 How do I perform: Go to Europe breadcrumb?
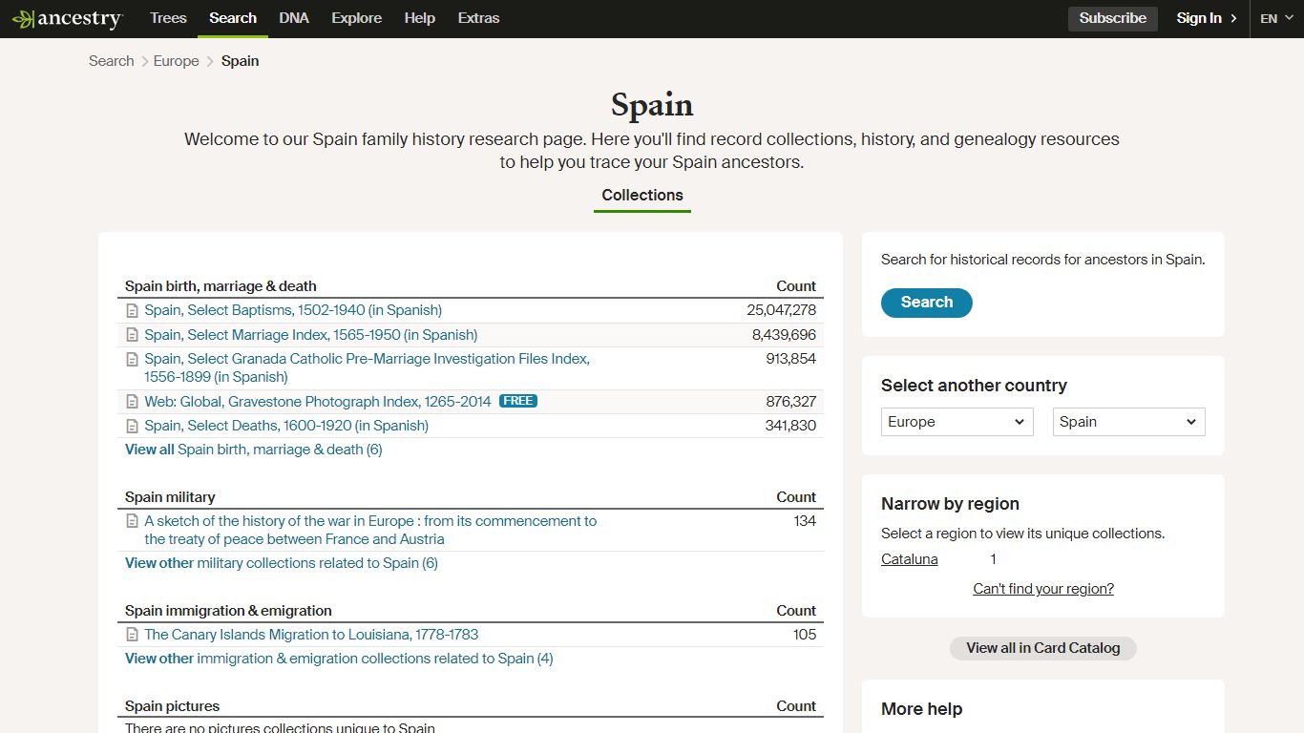click(x=177, y=61)
